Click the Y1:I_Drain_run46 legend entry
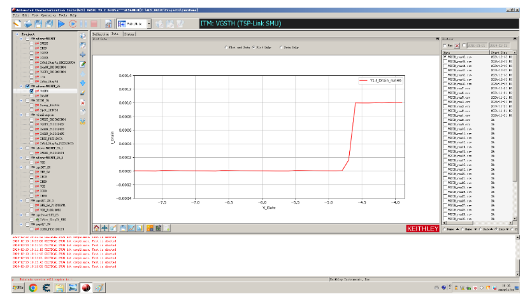This screenshot has height=294, width=525. pyautogui.click(x=380, y=81)
